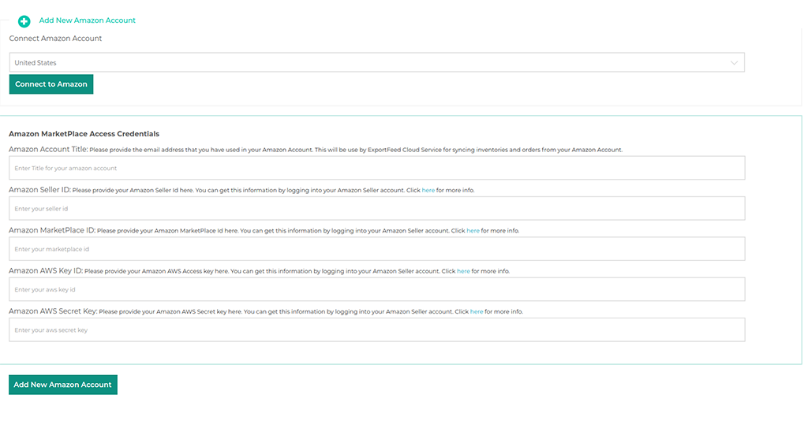The height and width of the screenshot is (424, 808).
Task: Select the 'Connect Amazon Account' label
Action: tap(55, 38)
